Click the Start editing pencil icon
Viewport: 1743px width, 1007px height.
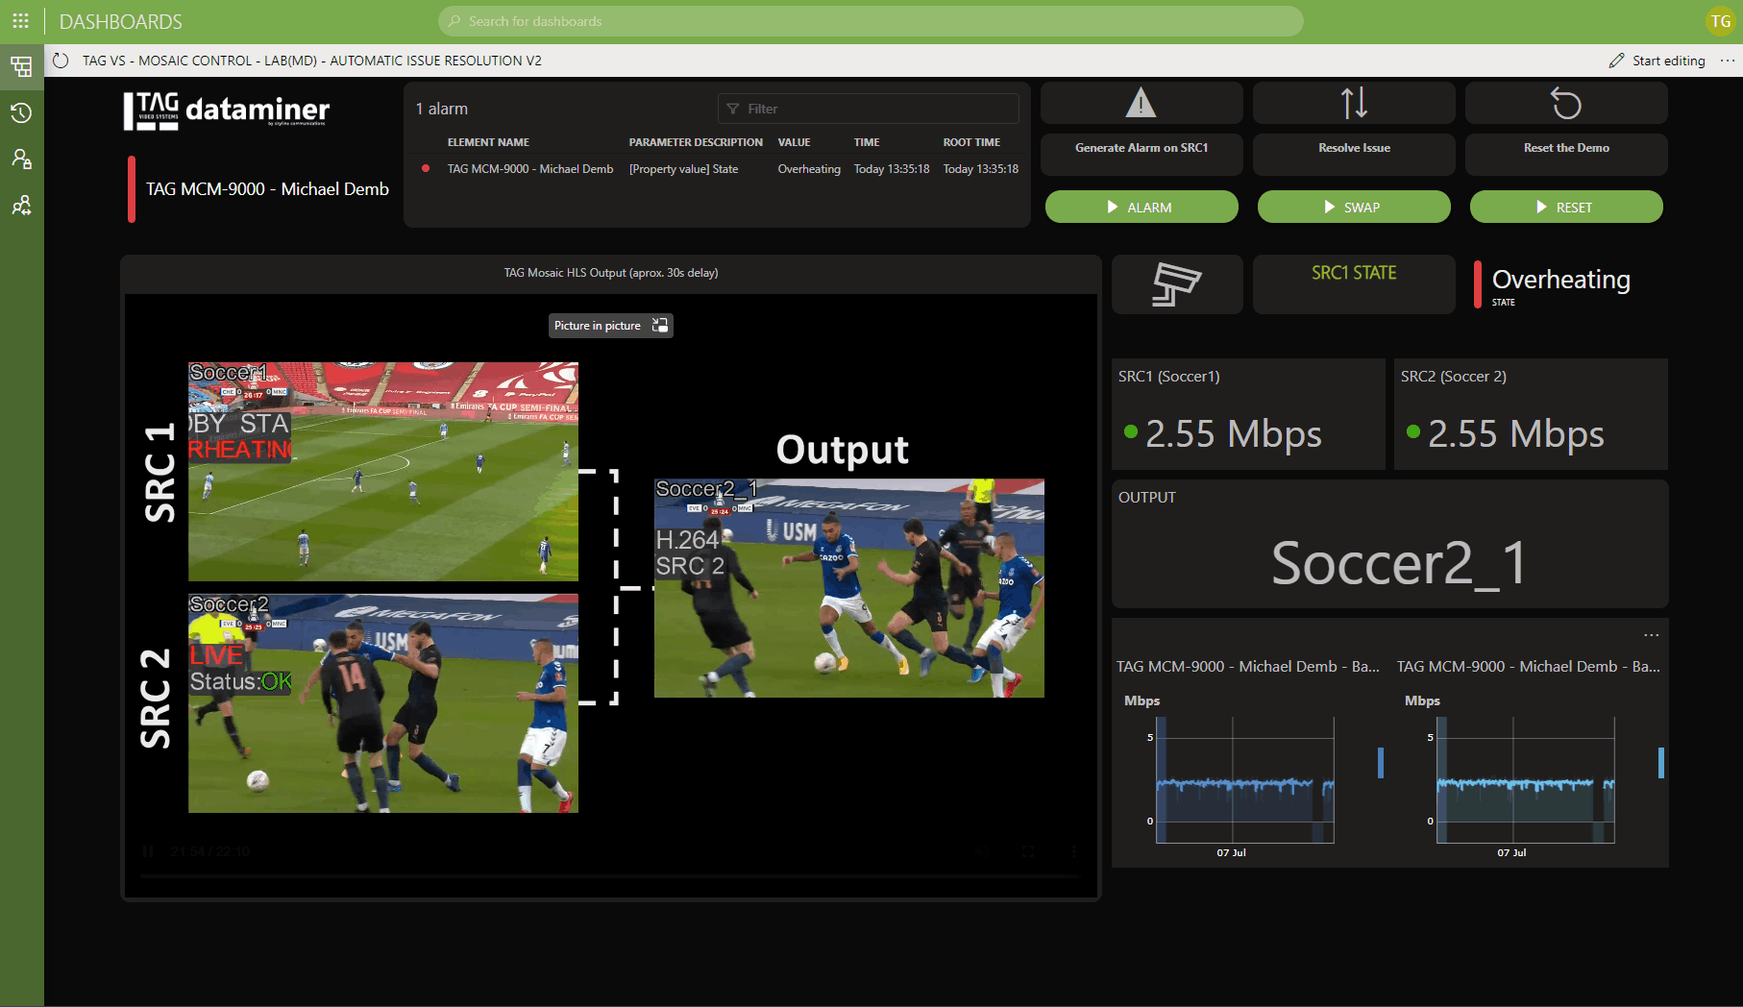click(x=1616, y=61)
